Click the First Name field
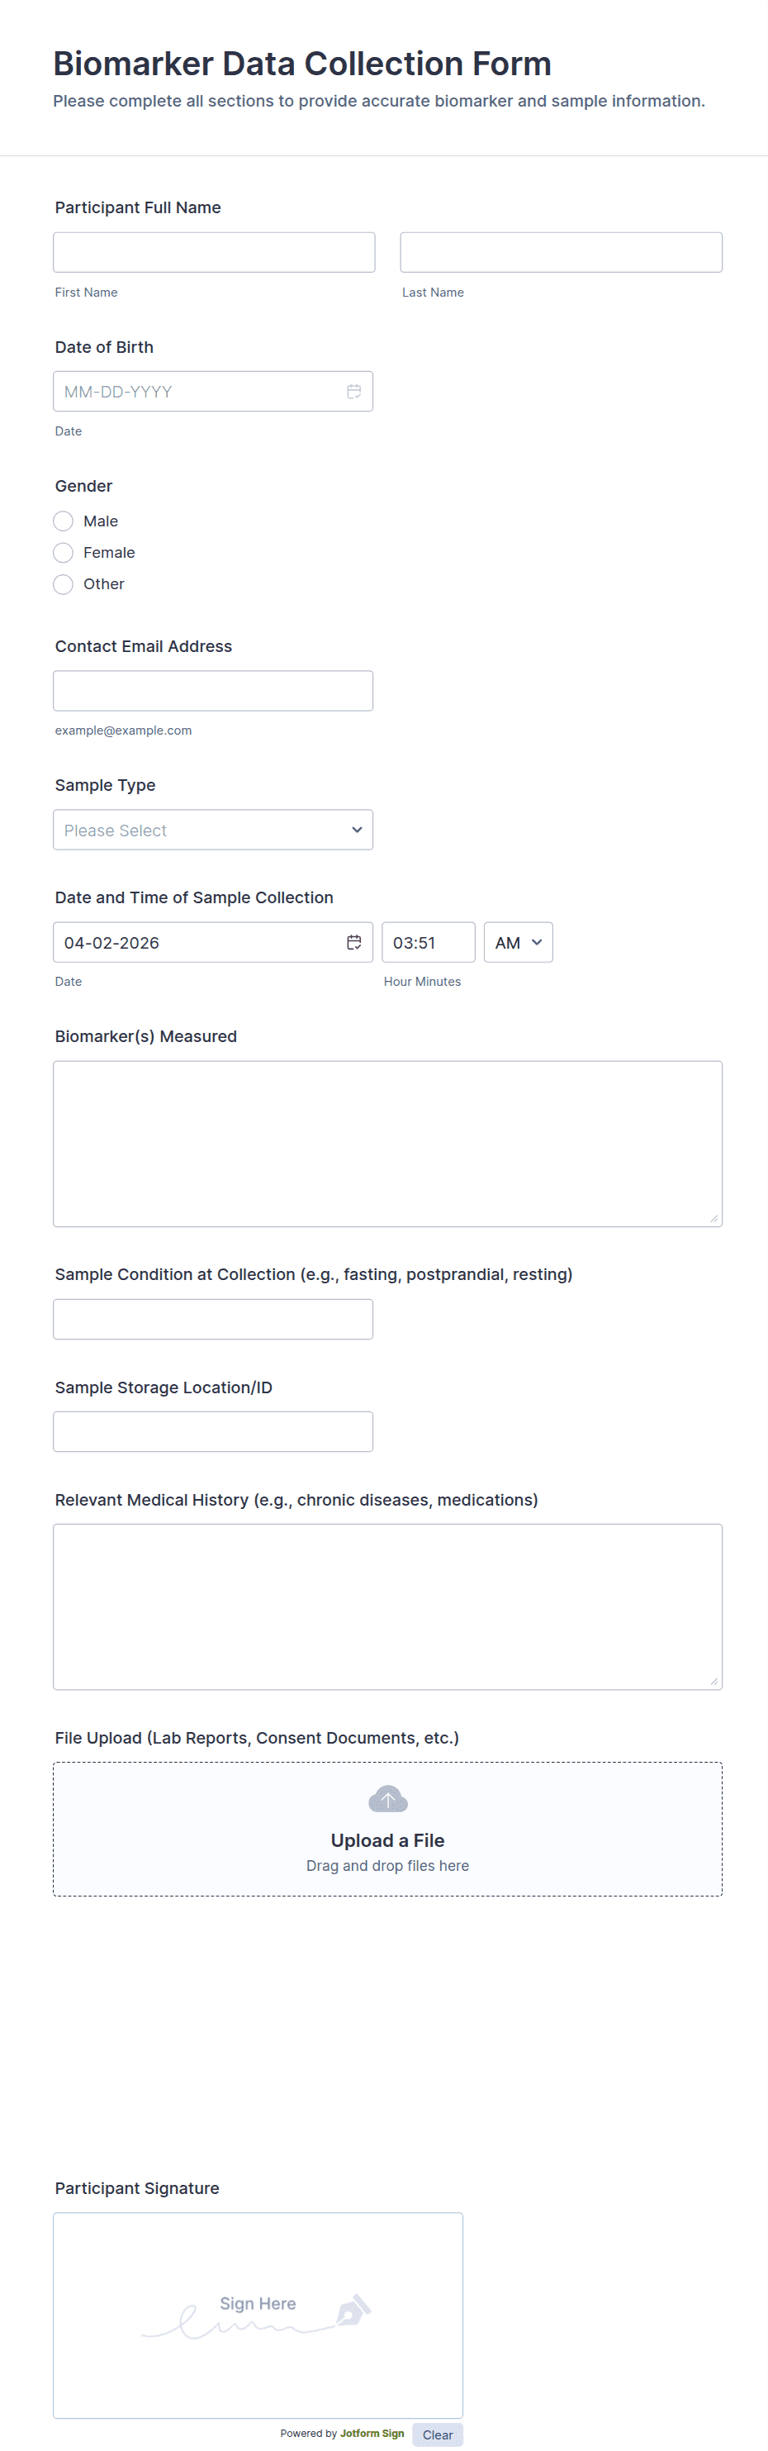 click(x=214, y=252)
